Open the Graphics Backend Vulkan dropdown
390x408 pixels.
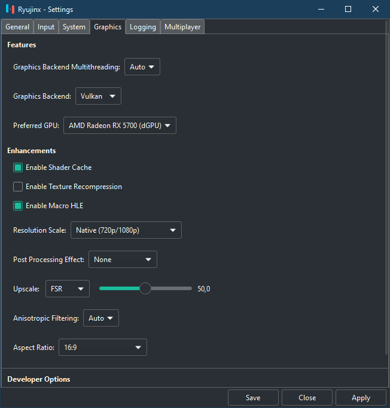[98, 96]
